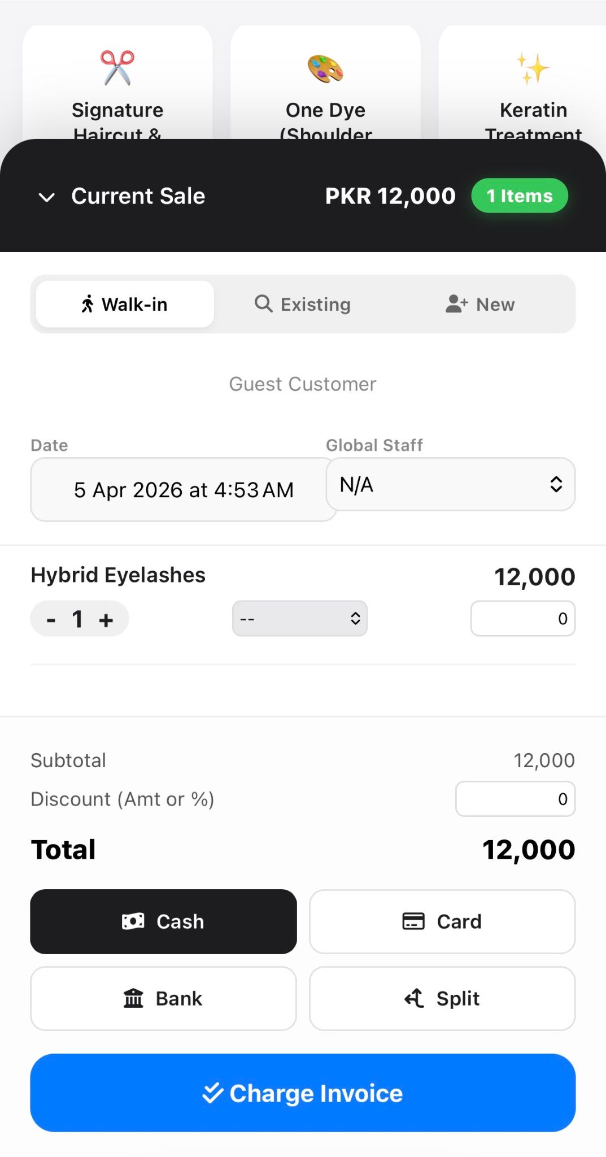Viewport: 606px width, 1157px height.
Task: Tap the sparkles icon for Keratin Treatment
Action: tap(533, 68)
